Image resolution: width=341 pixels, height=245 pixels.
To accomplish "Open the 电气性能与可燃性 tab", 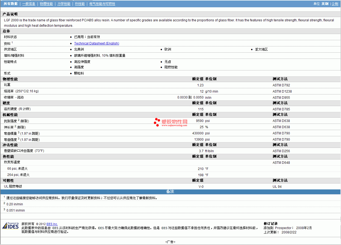I will [102, 4].
